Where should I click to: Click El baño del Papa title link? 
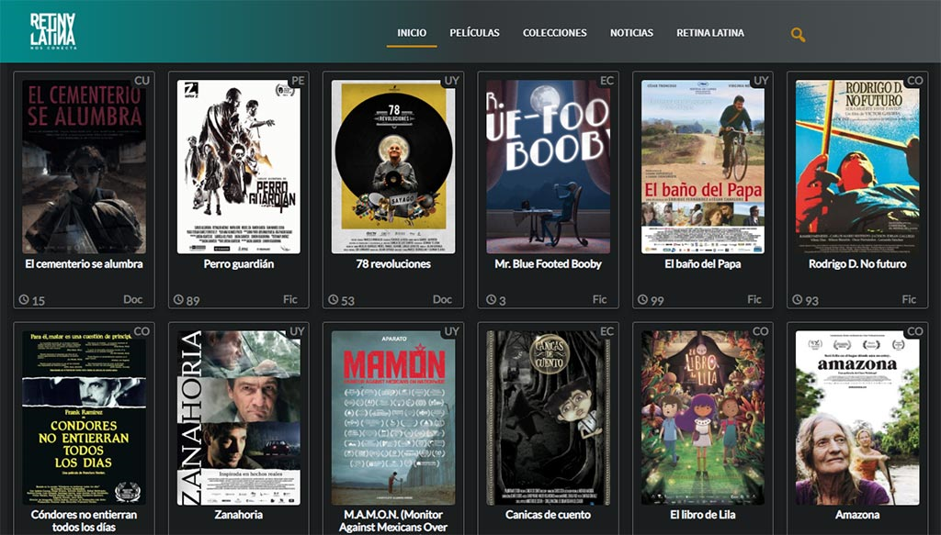click(x=703, y=263)
